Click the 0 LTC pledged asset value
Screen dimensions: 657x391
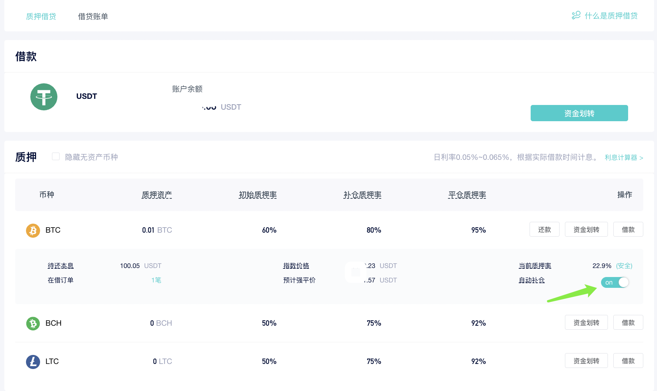click(x=162, y=361)
